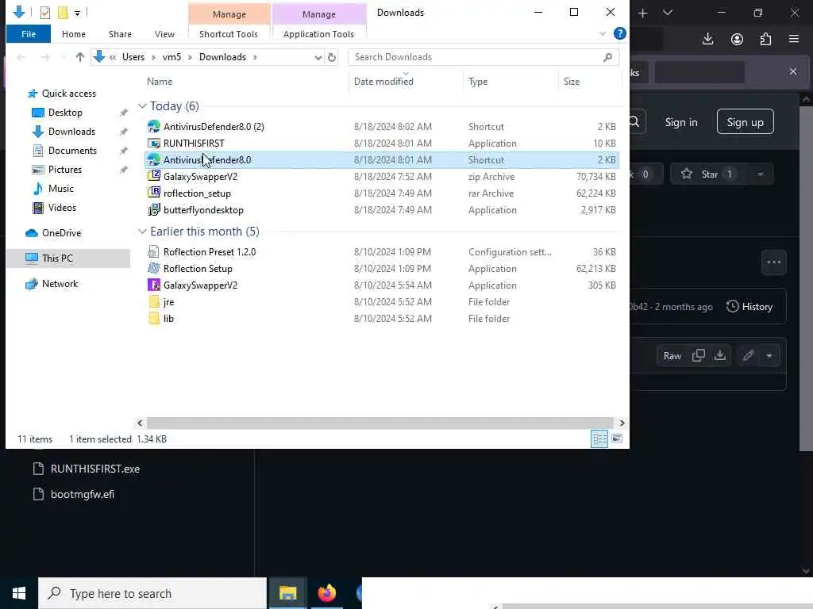This screenshot has width=813, height=609.
Task: Click the Raw button in browser
Action: point(672,356)
